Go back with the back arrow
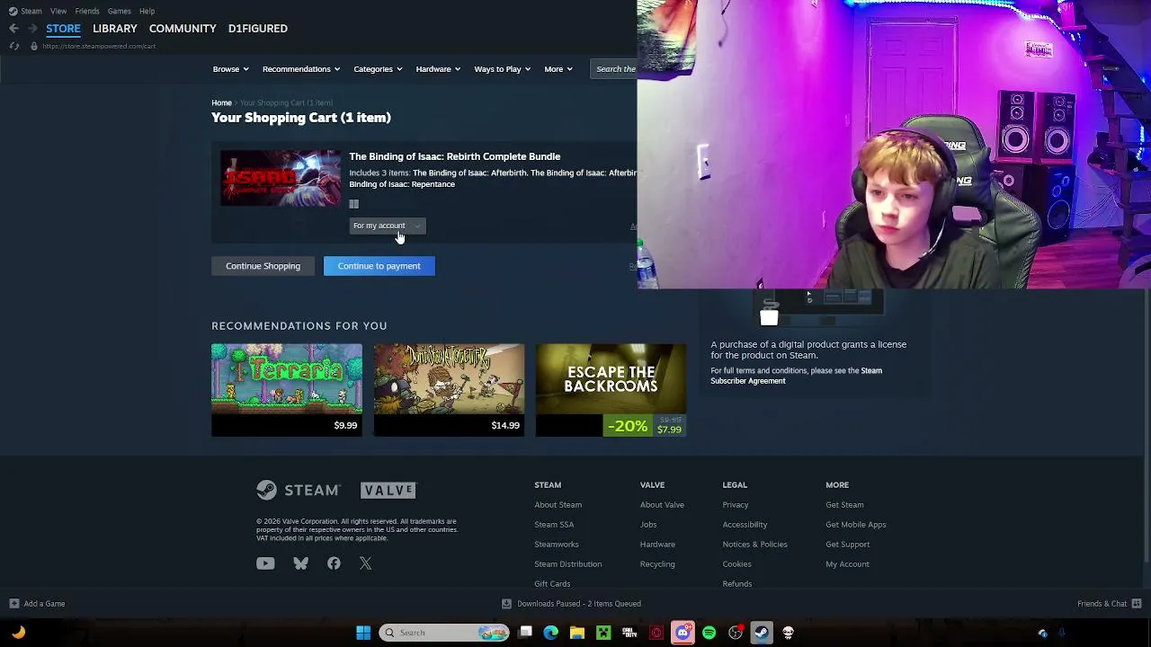The width and height of the screenshot is (1151, 647). coord(13,29)
